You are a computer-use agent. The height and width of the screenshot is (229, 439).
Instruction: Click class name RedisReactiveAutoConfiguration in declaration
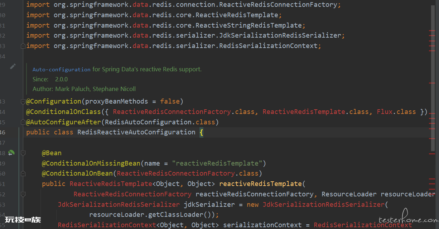point(136,132)
